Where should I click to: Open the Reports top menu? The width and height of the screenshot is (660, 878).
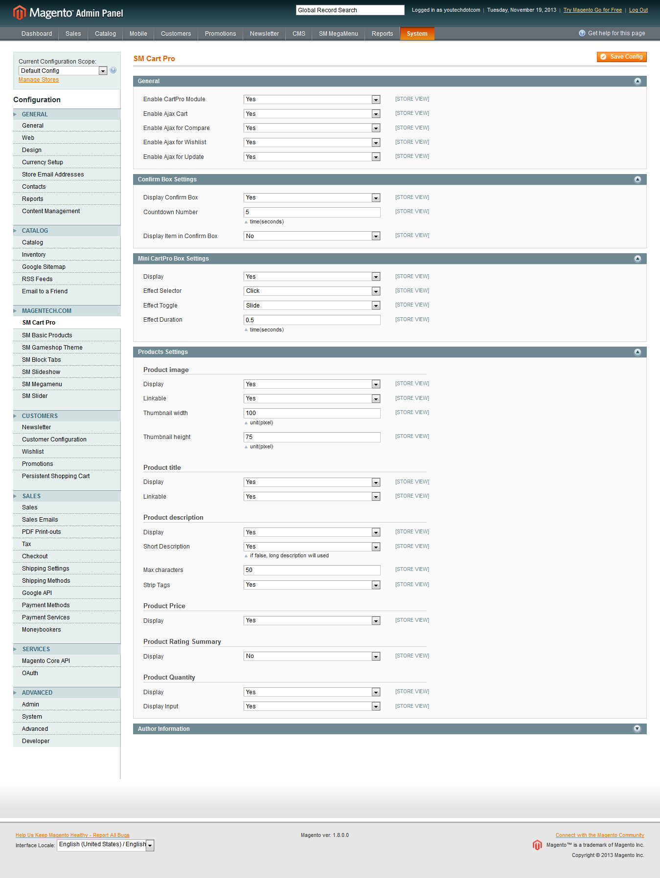382,34
